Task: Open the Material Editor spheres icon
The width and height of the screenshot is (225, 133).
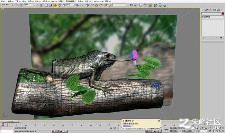Action: [x=155, y=5]
